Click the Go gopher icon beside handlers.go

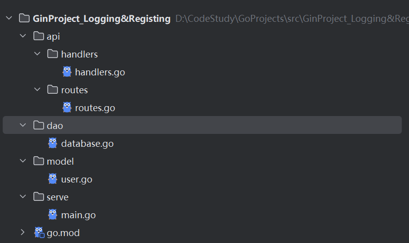(x=67, y=72)
